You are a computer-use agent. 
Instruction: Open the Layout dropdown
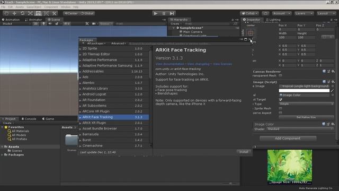[326, 13]
